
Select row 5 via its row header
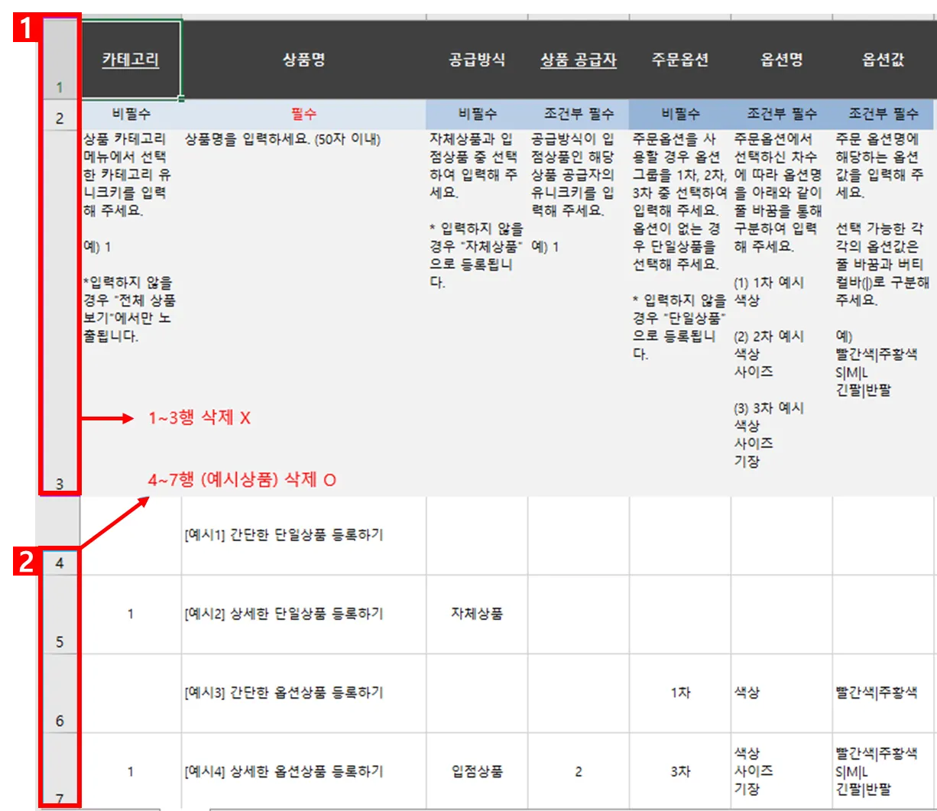coord(60,615)
